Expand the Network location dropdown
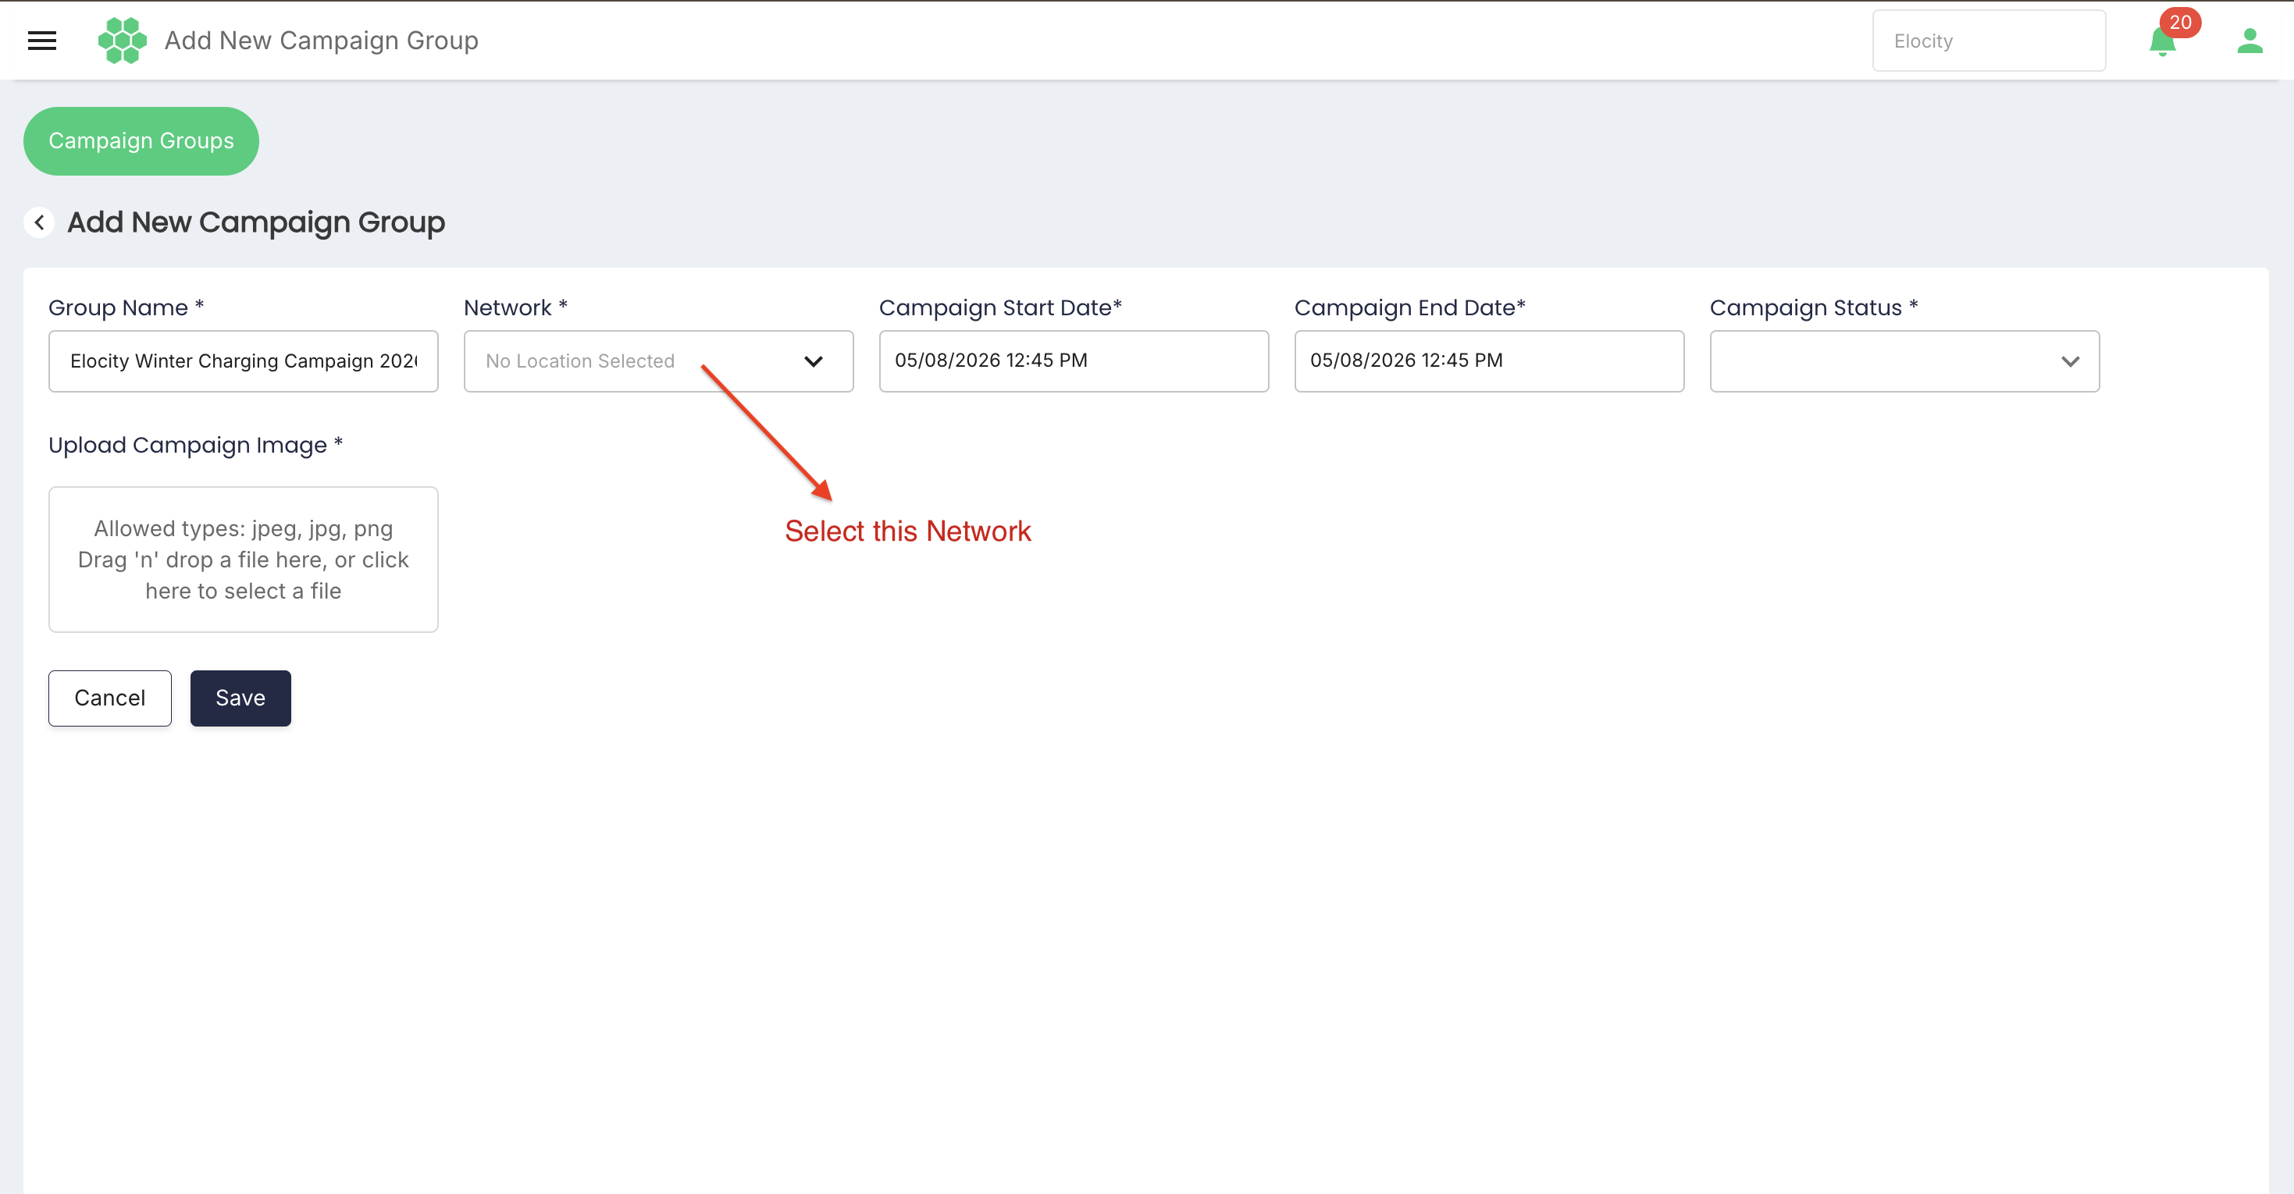This screenshot has width=2294, height=1194. click(x=658, y=361)
